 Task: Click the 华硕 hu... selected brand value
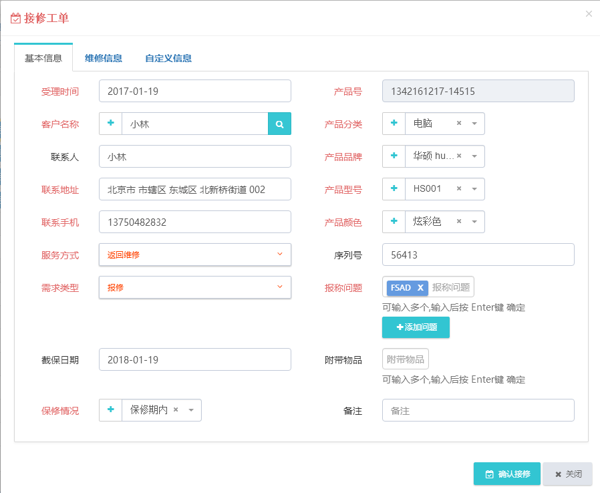click(433, 156)
